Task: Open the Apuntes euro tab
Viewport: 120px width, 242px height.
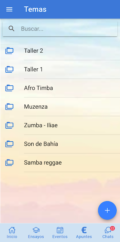Action: 84,233
